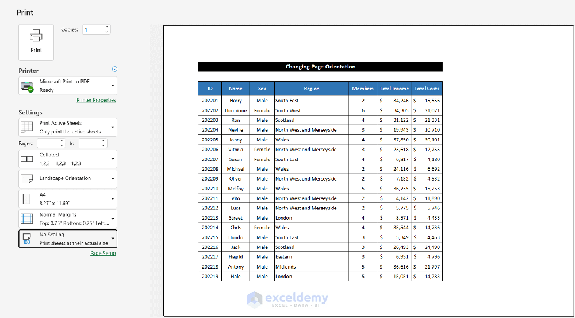Click the Normal Margins icon

click(x=27, y=219)
